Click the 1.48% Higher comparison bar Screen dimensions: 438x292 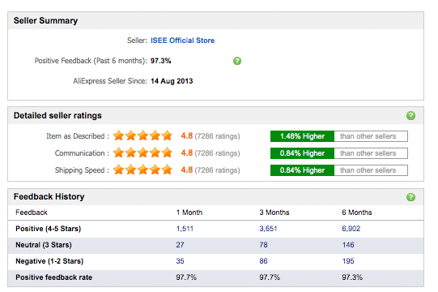point(339,136)
